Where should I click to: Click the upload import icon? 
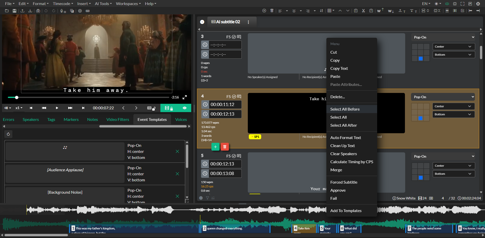(x=22, y=11)
